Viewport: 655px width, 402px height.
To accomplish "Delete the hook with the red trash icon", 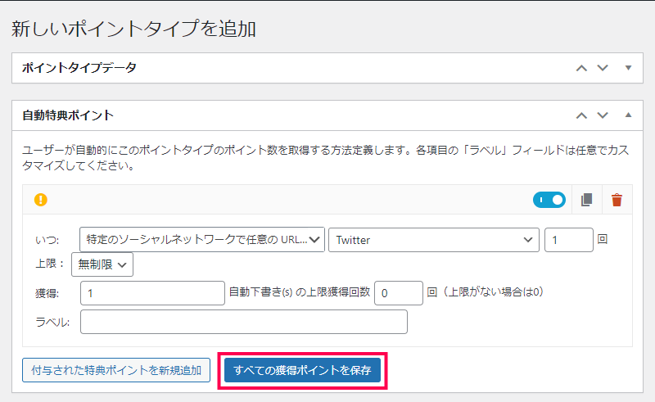I will pos(617,200).
